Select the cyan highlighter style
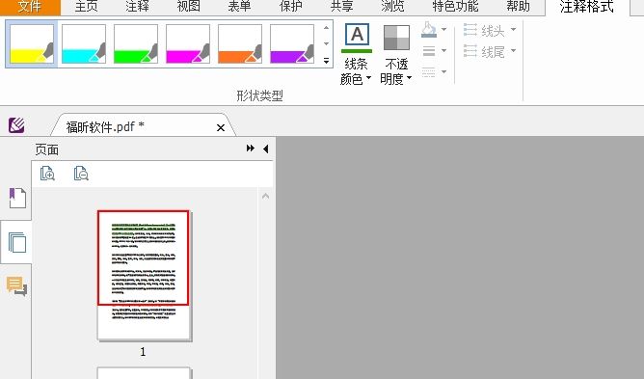644x379 pixels. tap(84, 44)
